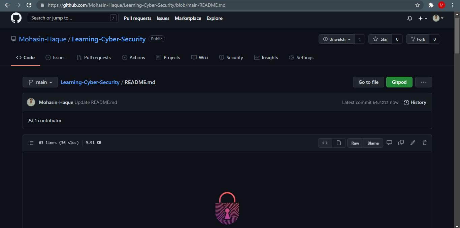This screenshot has width=460, height=228.
Task: Open the Marketplace menu item
Action: pos(188,18)
